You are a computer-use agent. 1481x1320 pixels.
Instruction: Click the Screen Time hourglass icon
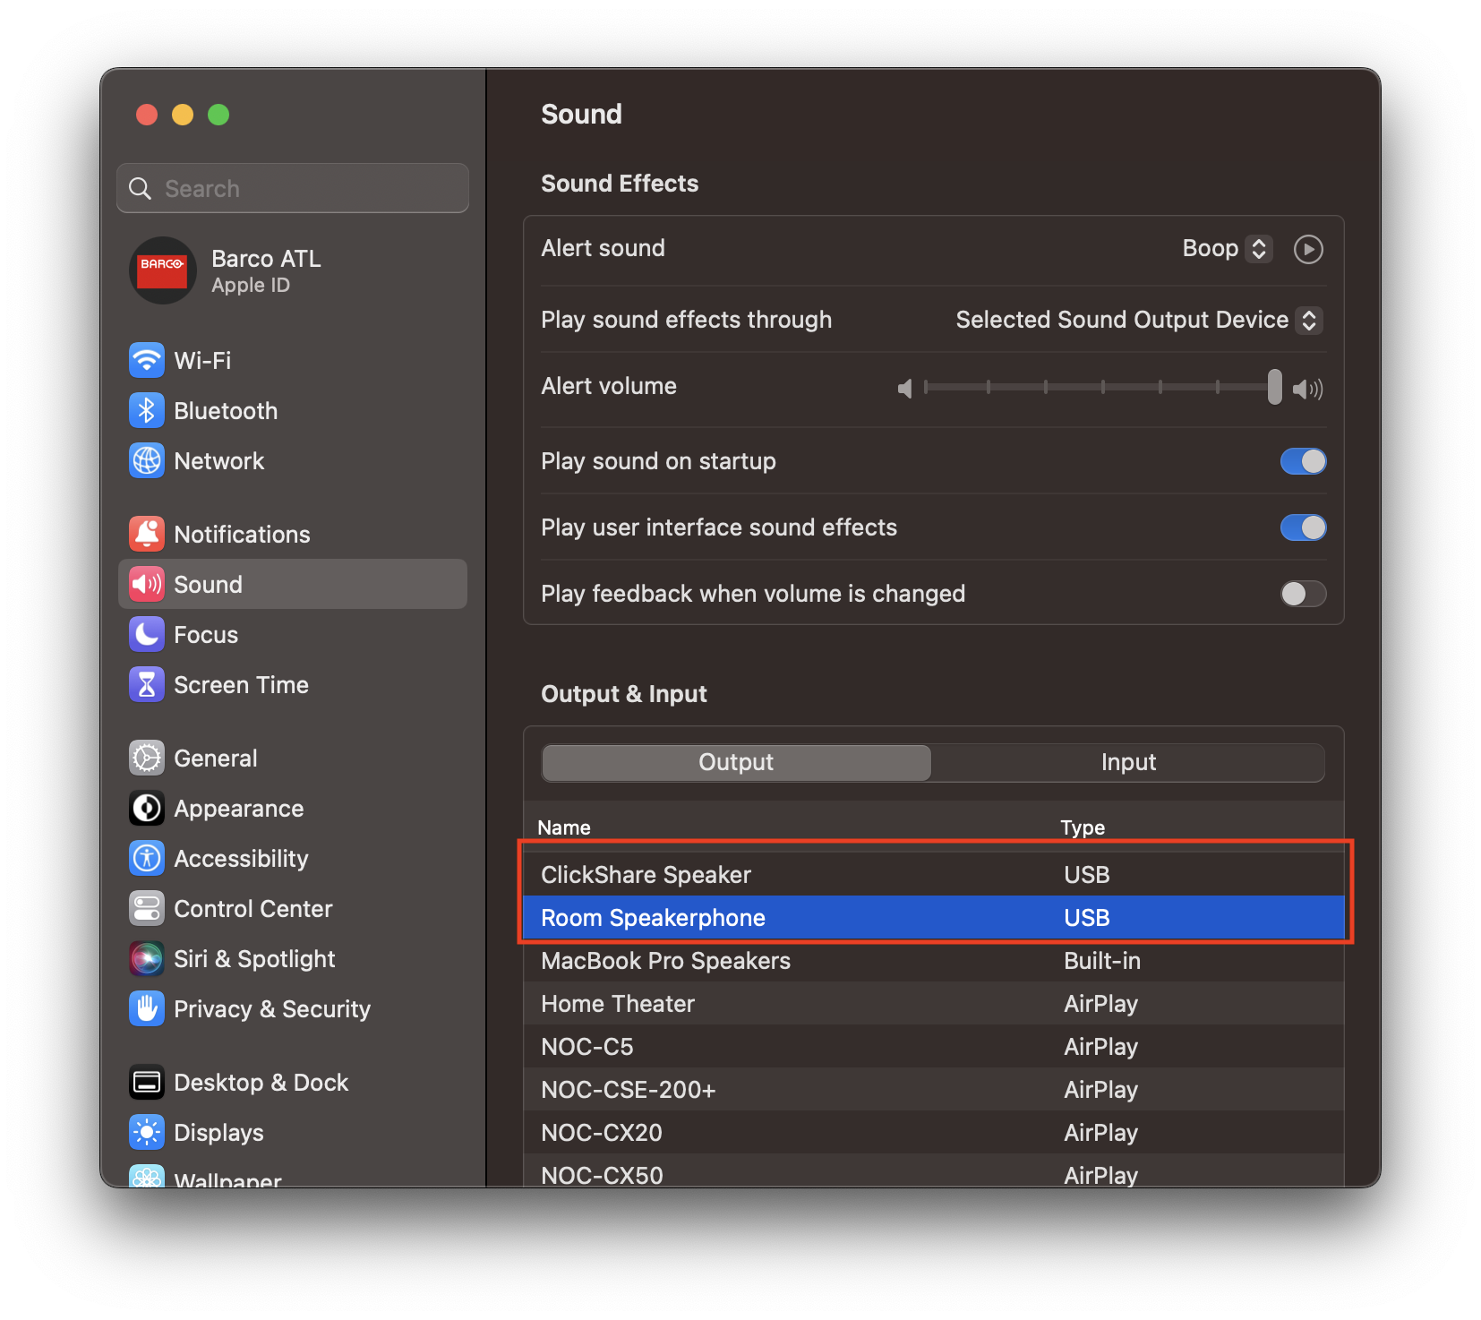pos(147,685)
